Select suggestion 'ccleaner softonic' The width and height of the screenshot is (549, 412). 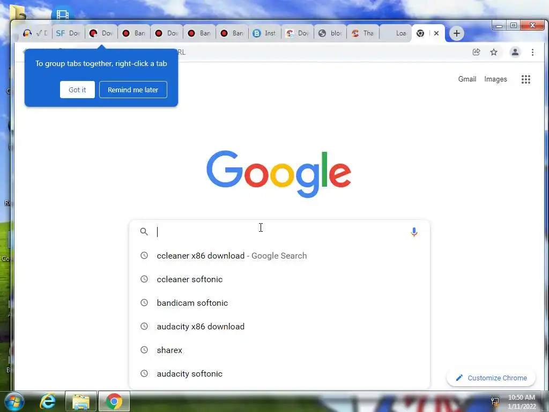pos(279,279)
